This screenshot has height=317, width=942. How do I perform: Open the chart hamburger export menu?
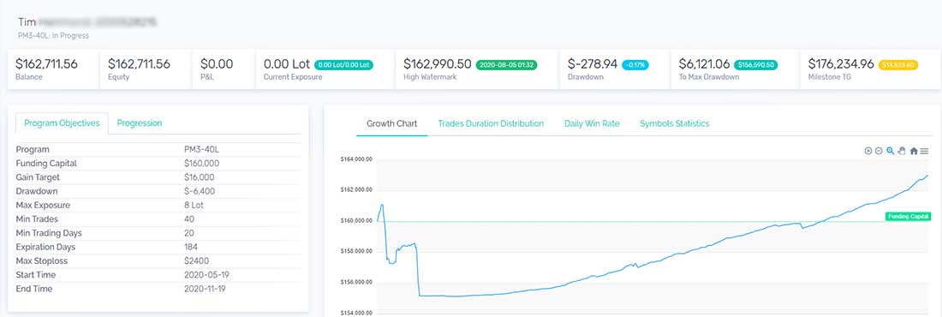(924, 151)
